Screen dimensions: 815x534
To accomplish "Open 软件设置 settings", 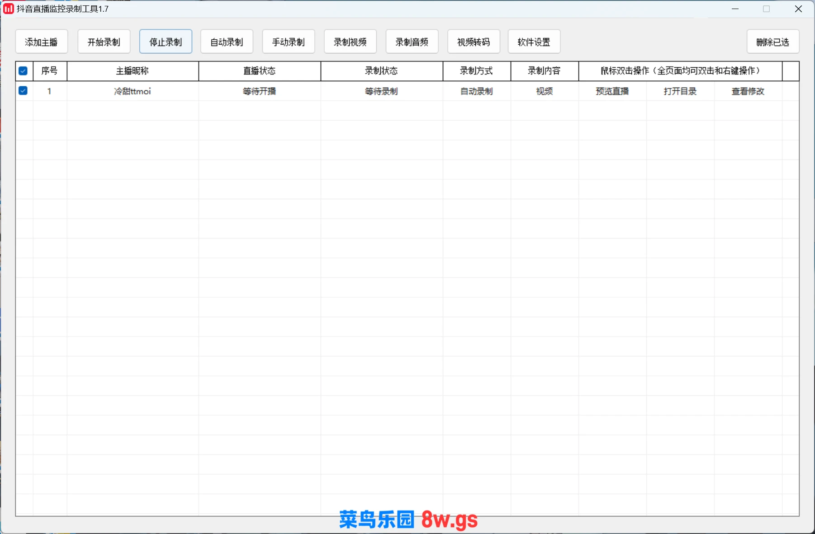I will 534,42.
